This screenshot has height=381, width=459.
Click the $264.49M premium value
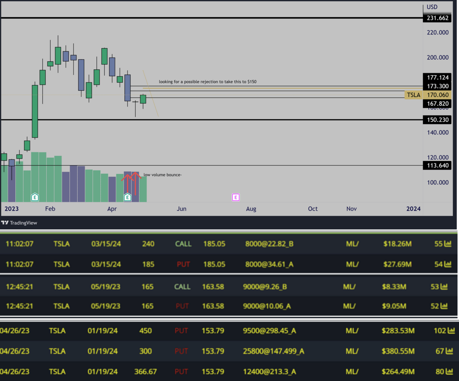point(398,371)
